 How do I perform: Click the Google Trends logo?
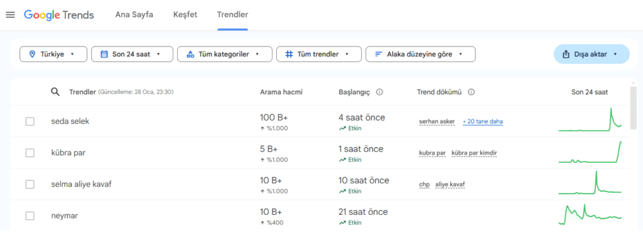click(x=59, y=15)
